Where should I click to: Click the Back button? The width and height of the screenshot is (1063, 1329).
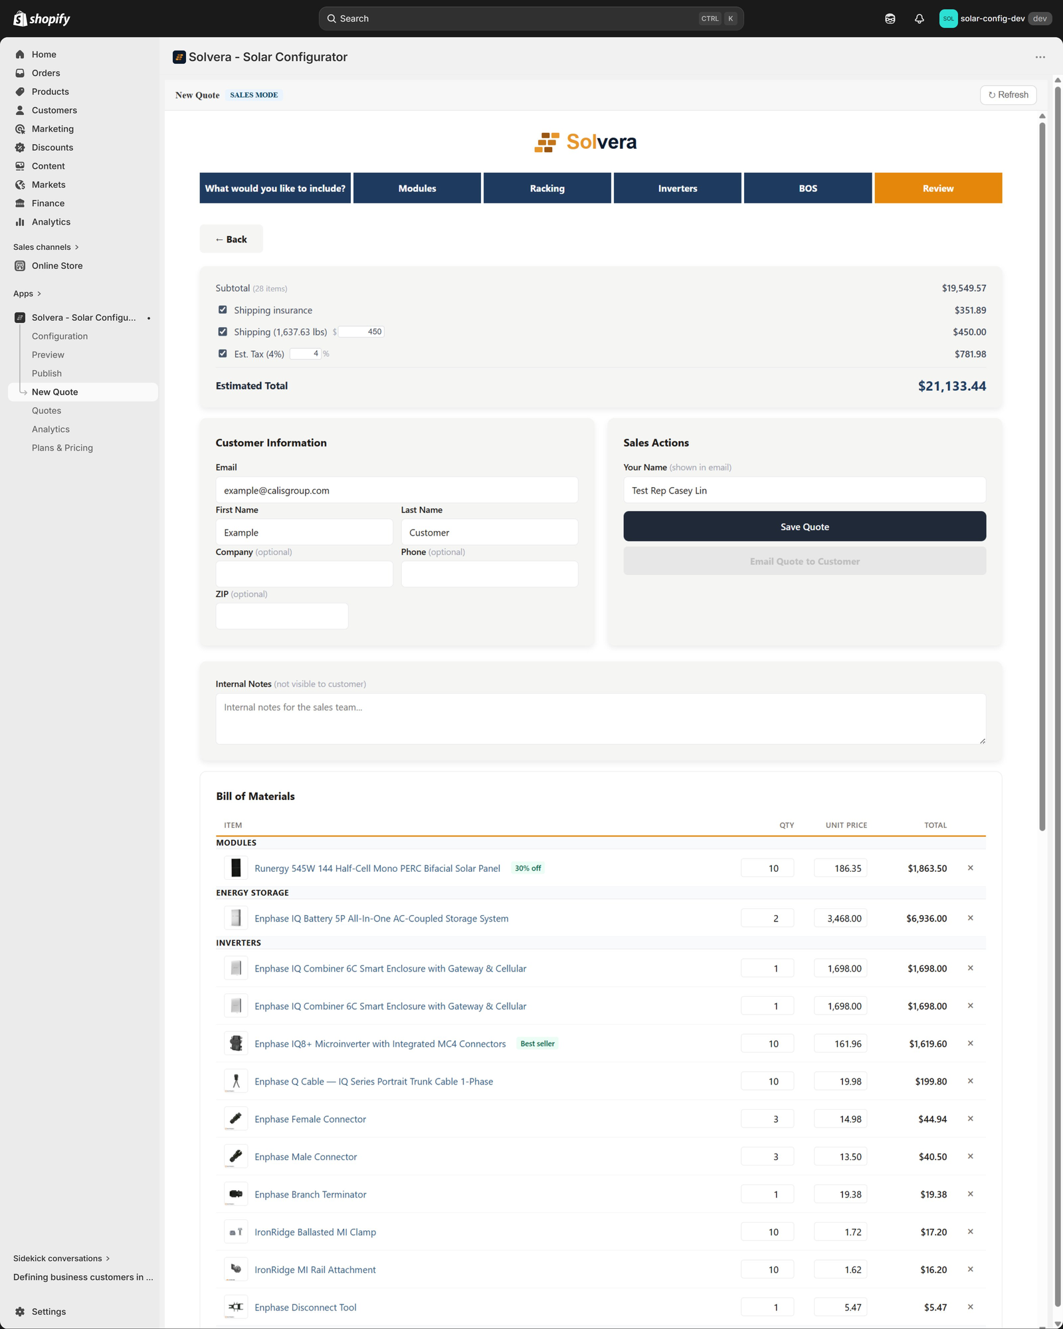point(231,239)
